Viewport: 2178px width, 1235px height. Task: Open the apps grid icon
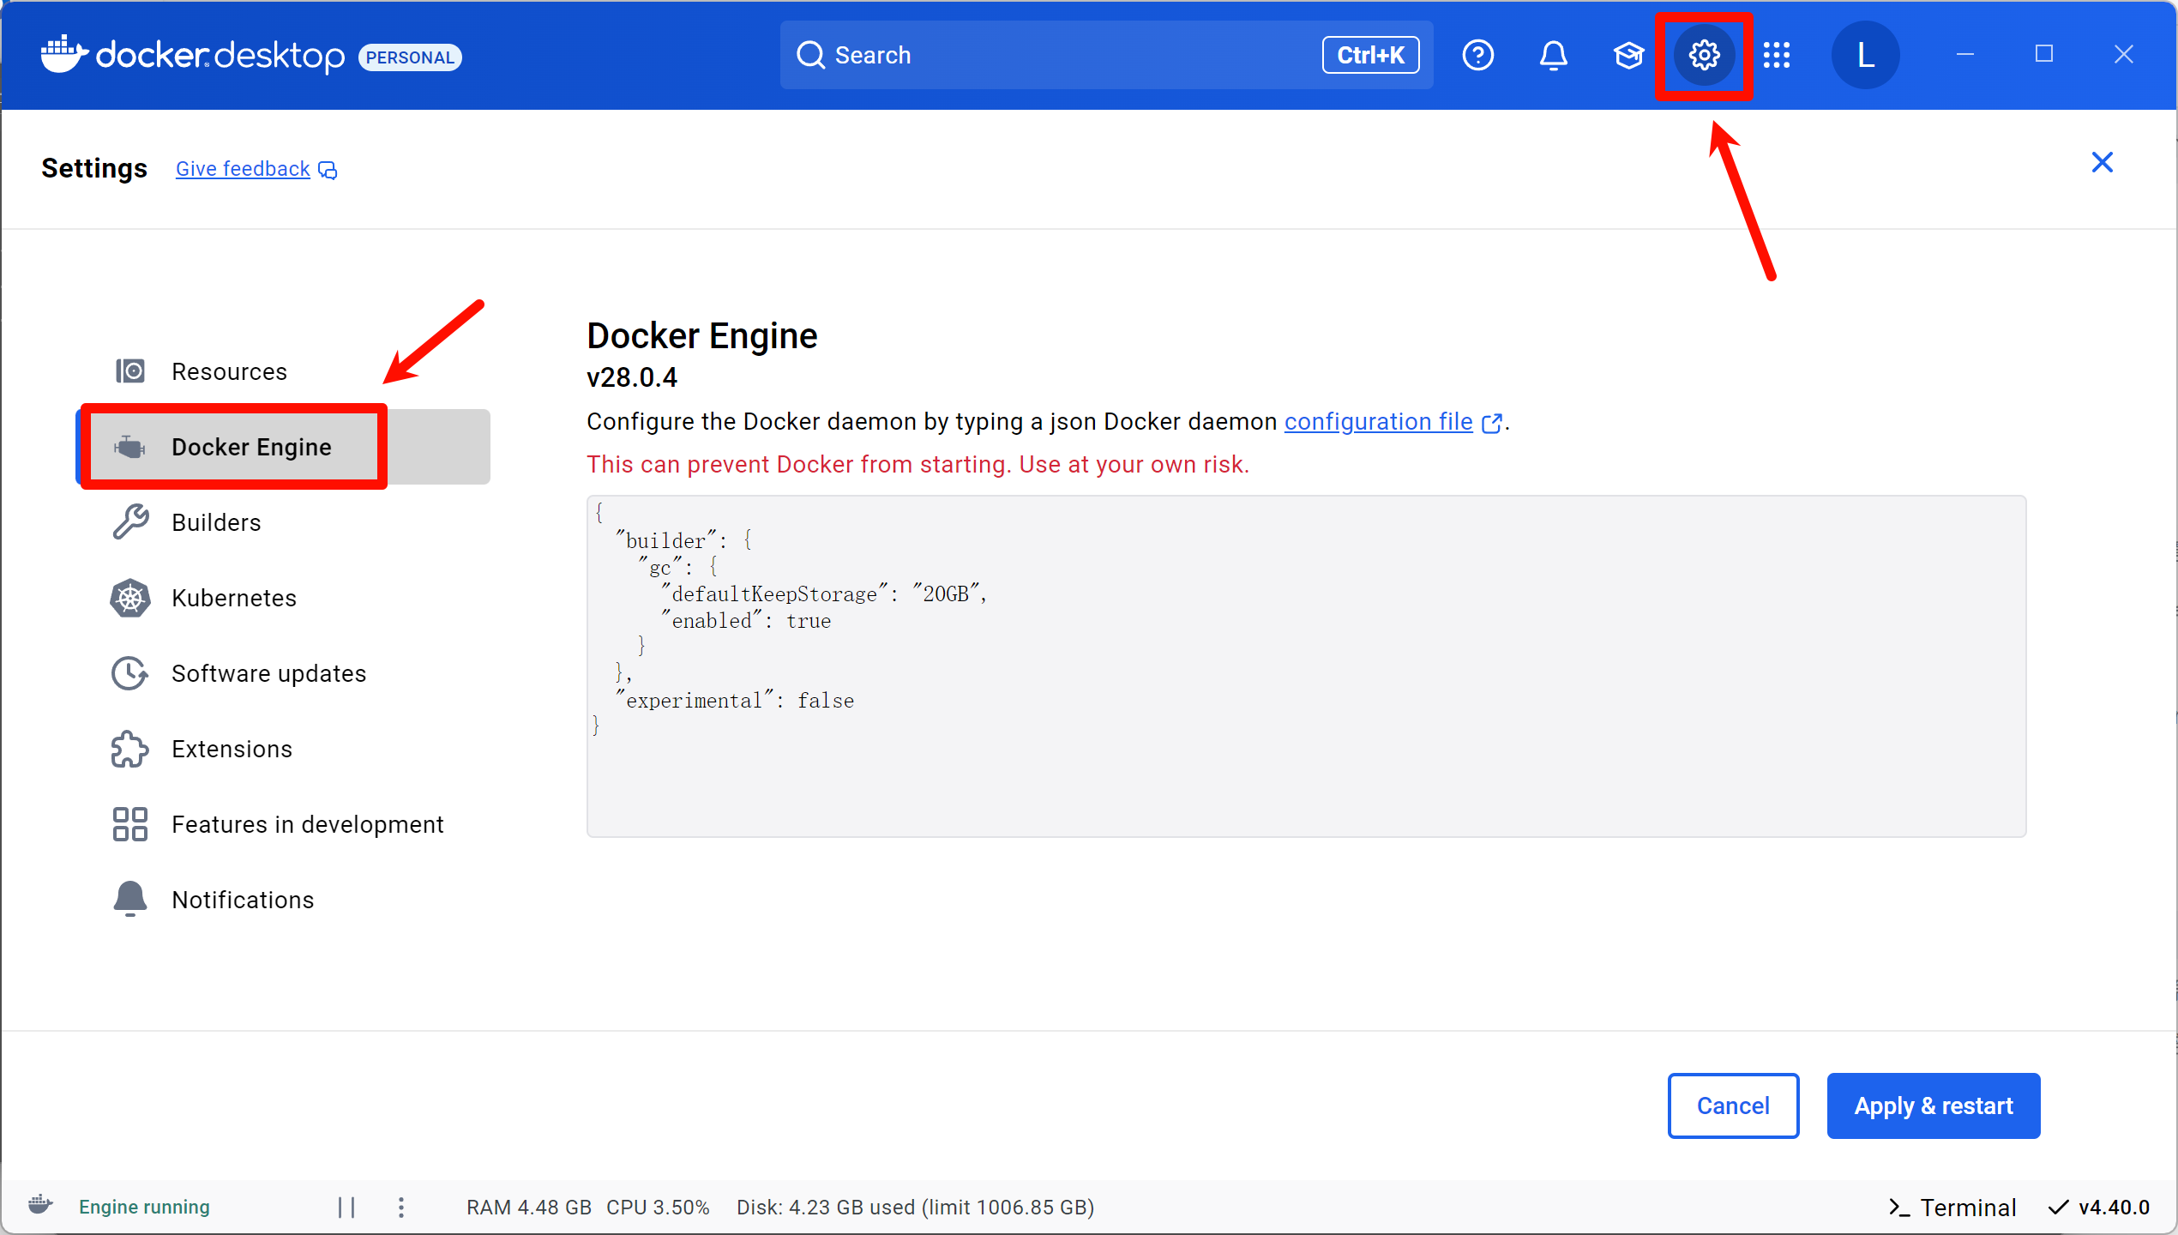coord(1777,56)
